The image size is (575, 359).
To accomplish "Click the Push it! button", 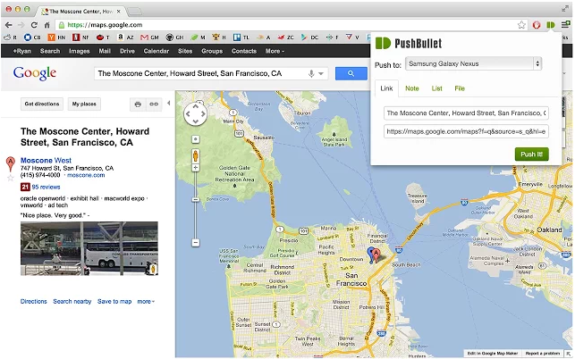I will [532, 154].
